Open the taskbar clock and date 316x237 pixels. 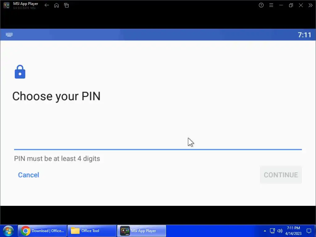coord(293,231)
